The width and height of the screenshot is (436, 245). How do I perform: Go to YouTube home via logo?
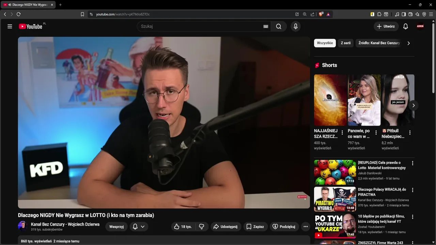[31, 27]
